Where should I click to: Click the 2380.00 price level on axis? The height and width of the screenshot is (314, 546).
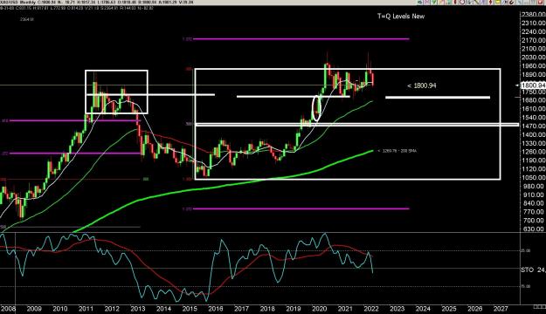[x=533, y=14]
